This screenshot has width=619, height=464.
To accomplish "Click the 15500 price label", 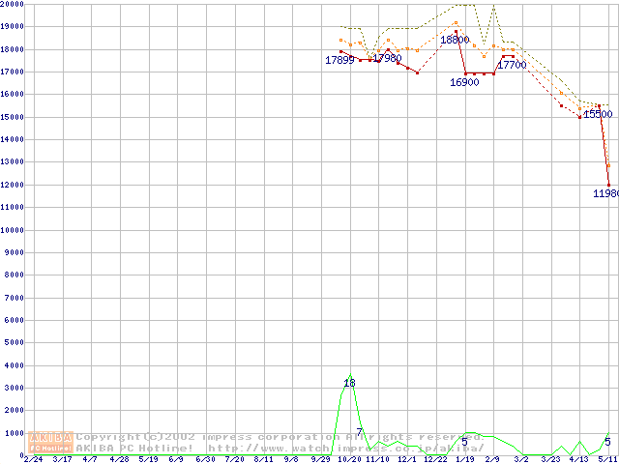I will pyautogui.click(x=597, y=114).
